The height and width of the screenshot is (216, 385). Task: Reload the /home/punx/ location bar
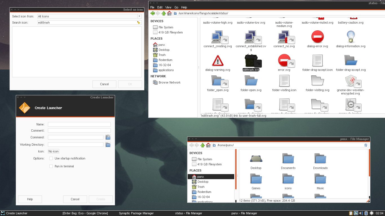click(366, 145)
